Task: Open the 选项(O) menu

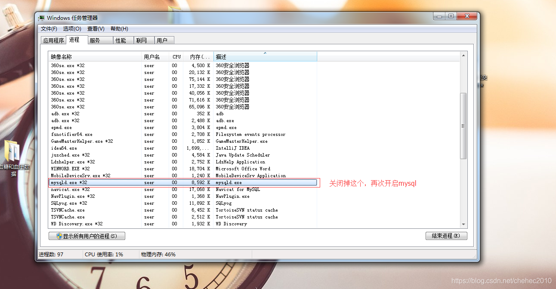Action: 72,29
